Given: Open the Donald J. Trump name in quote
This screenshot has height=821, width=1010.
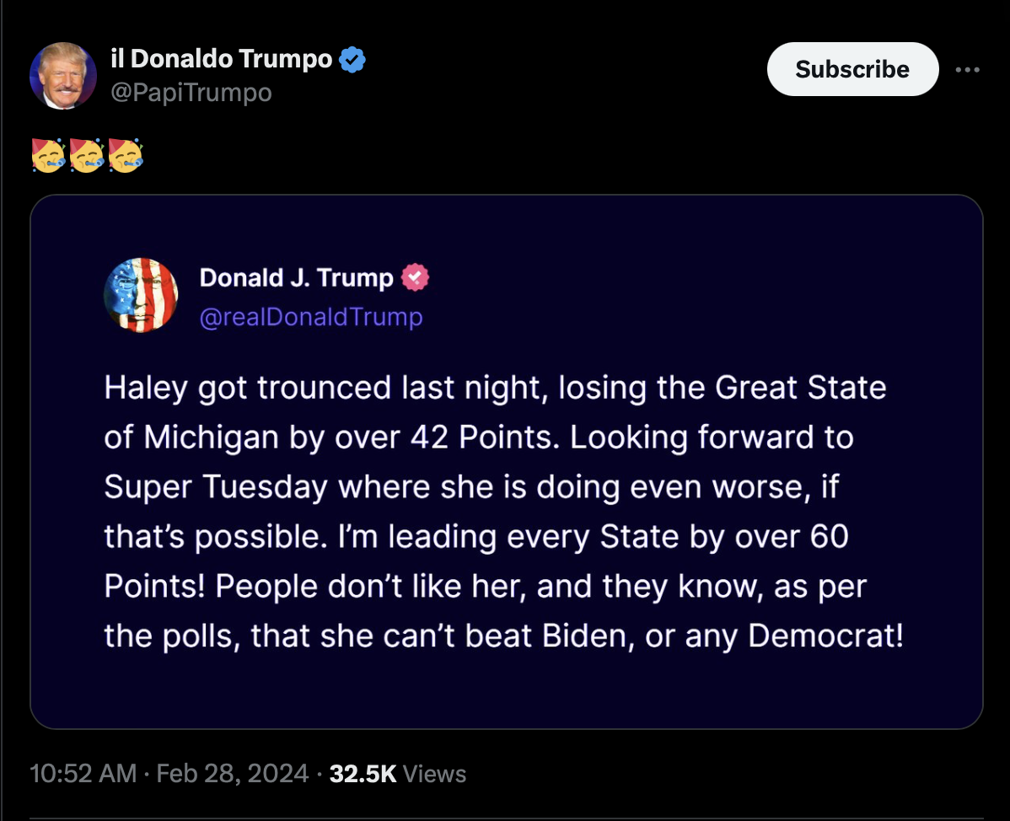Looking at the screenshot, I should pos(296,278).
